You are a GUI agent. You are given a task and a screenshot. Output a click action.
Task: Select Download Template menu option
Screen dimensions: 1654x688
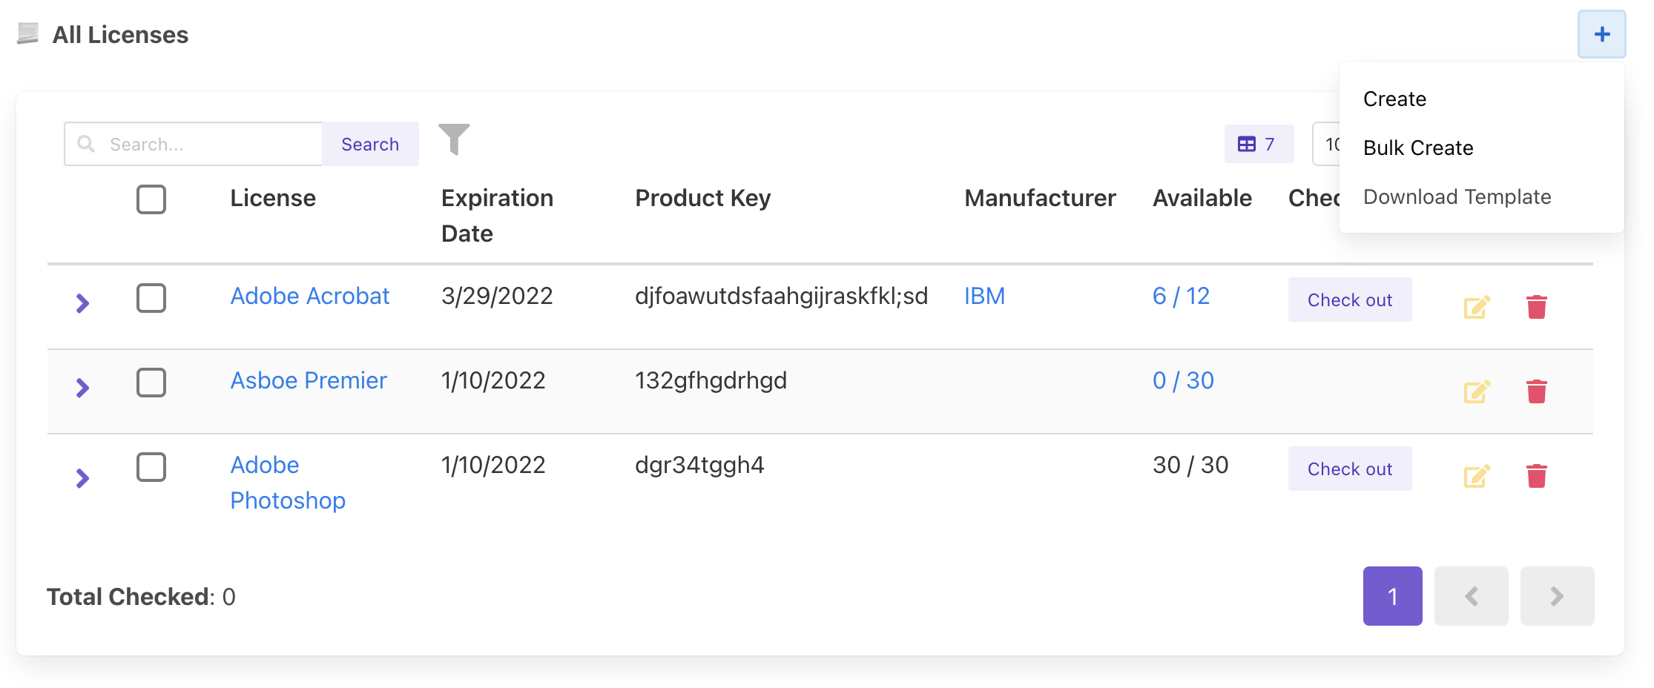(1457, 197)
